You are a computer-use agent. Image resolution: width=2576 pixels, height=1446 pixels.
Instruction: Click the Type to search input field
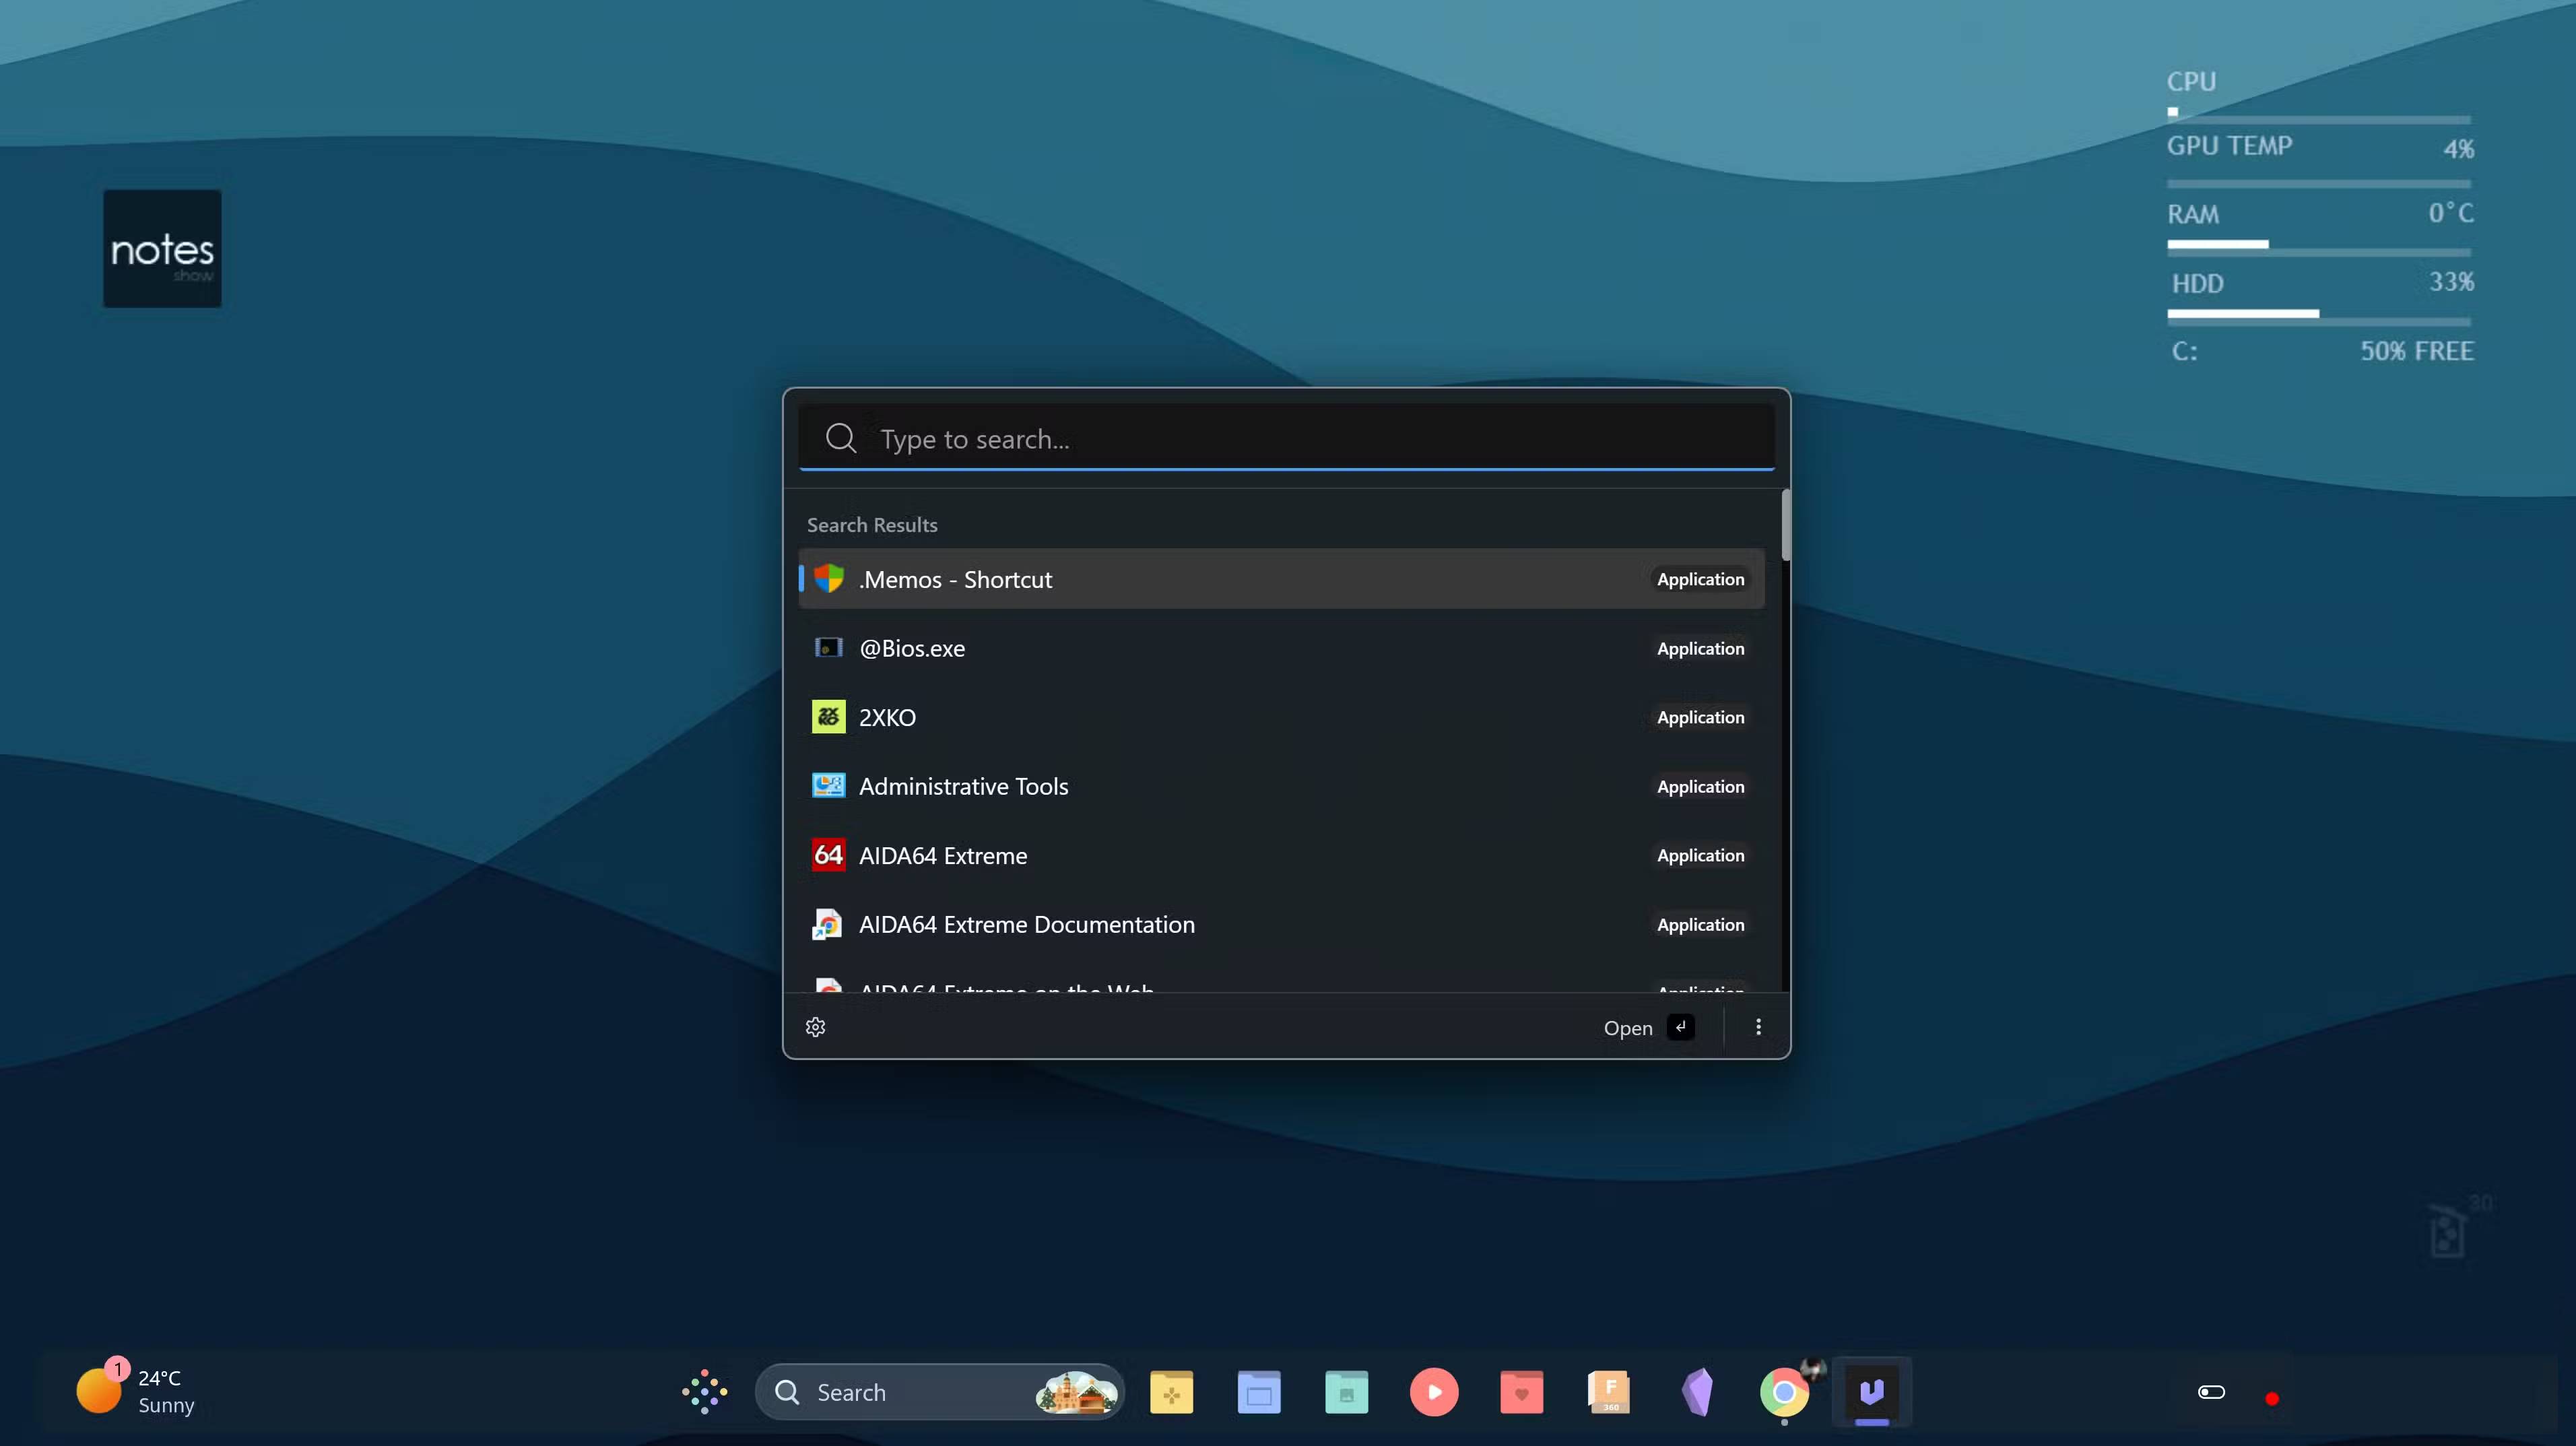pyautogui.click(x=1150, y=439)
